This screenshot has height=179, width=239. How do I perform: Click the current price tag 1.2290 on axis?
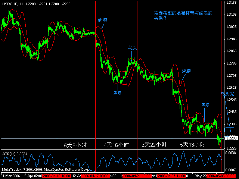(231, 138)
